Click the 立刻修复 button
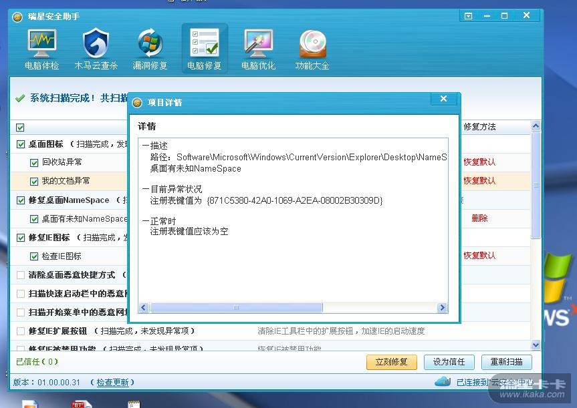Screen dimensions: 577x408 click(x=392, y=362)
